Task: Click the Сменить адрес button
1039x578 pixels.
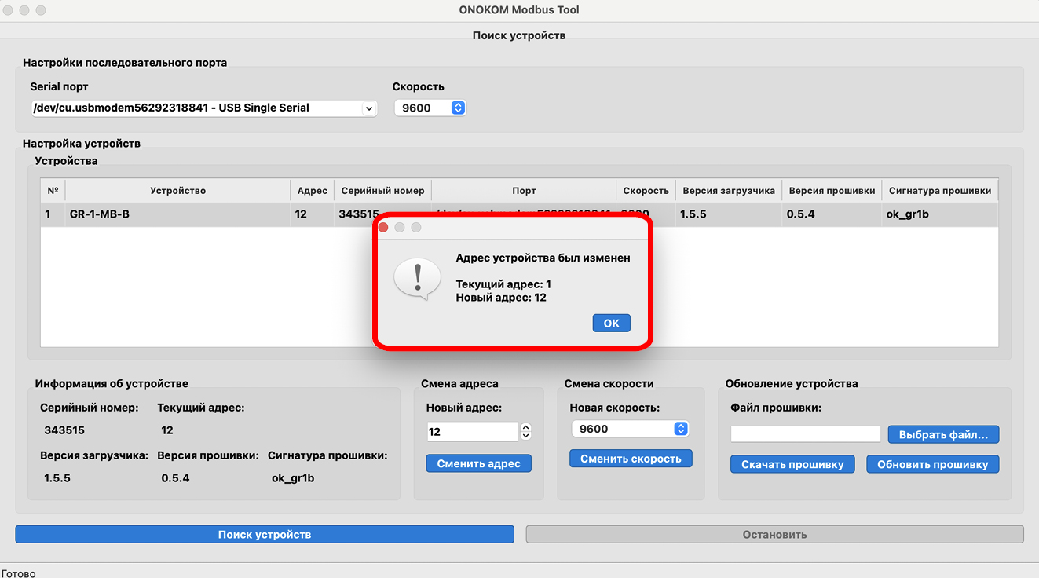Action: pos(479,463)
